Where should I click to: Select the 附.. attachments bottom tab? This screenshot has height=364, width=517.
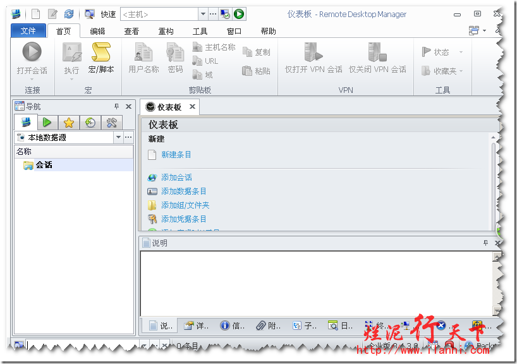(x=269, y=325)
